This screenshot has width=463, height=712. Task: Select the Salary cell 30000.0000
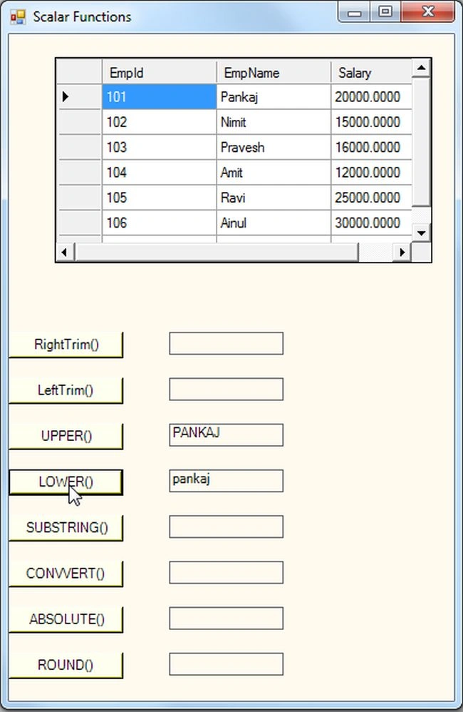371,223
